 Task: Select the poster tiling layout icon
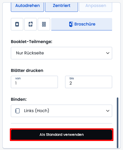[30, 24]
